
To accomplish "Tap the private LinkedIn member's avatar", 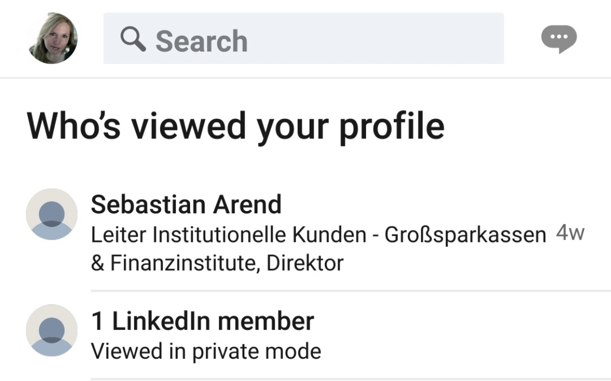I will click(52, 331).
